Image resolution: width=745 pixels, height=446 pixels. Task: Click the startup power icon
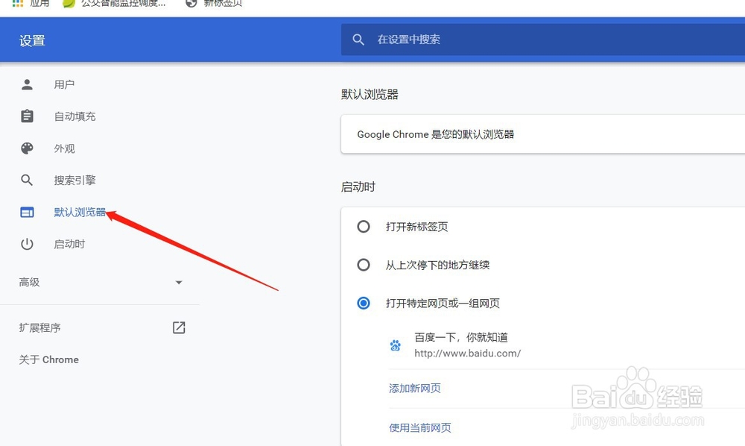coord(27,244)
